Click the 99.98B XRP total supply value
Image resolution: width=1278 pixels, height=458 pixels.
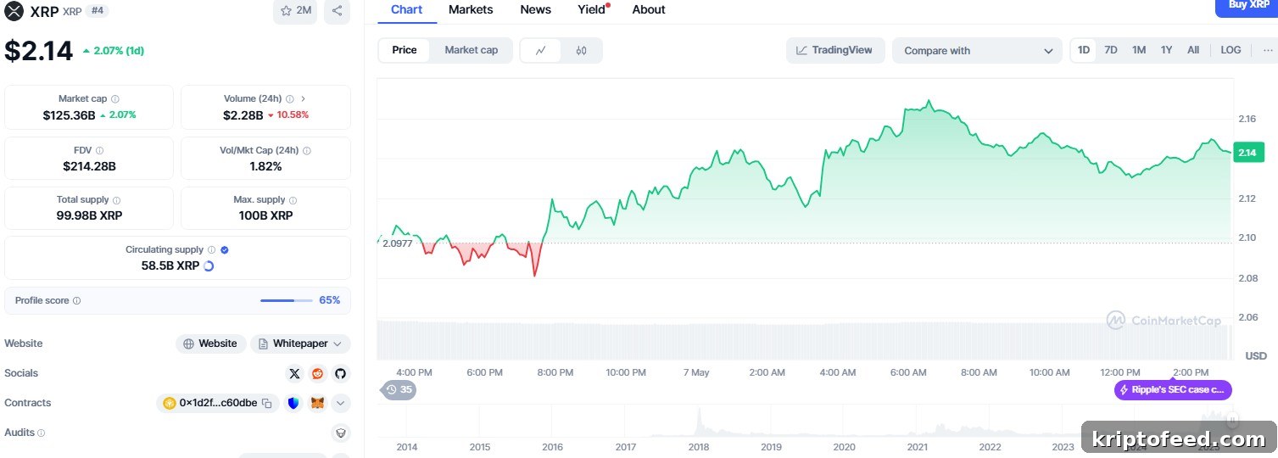click(89, 215)
